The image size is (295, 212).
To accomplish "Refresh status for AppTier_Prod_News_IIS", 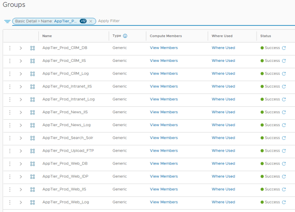I will coord(284,112).
